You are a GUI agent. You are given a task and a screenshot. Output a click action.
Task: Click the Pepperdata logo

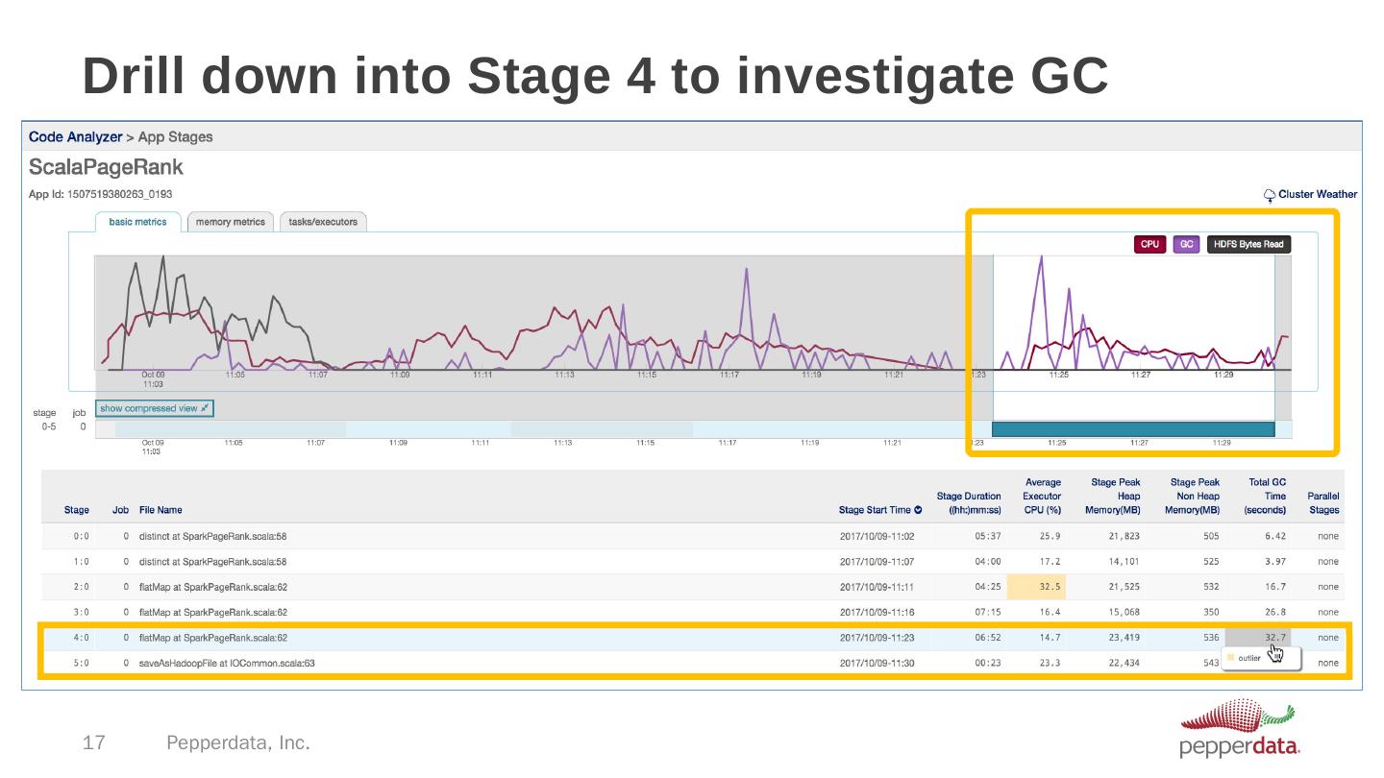pyautogui.click(x=1240, y=729)
